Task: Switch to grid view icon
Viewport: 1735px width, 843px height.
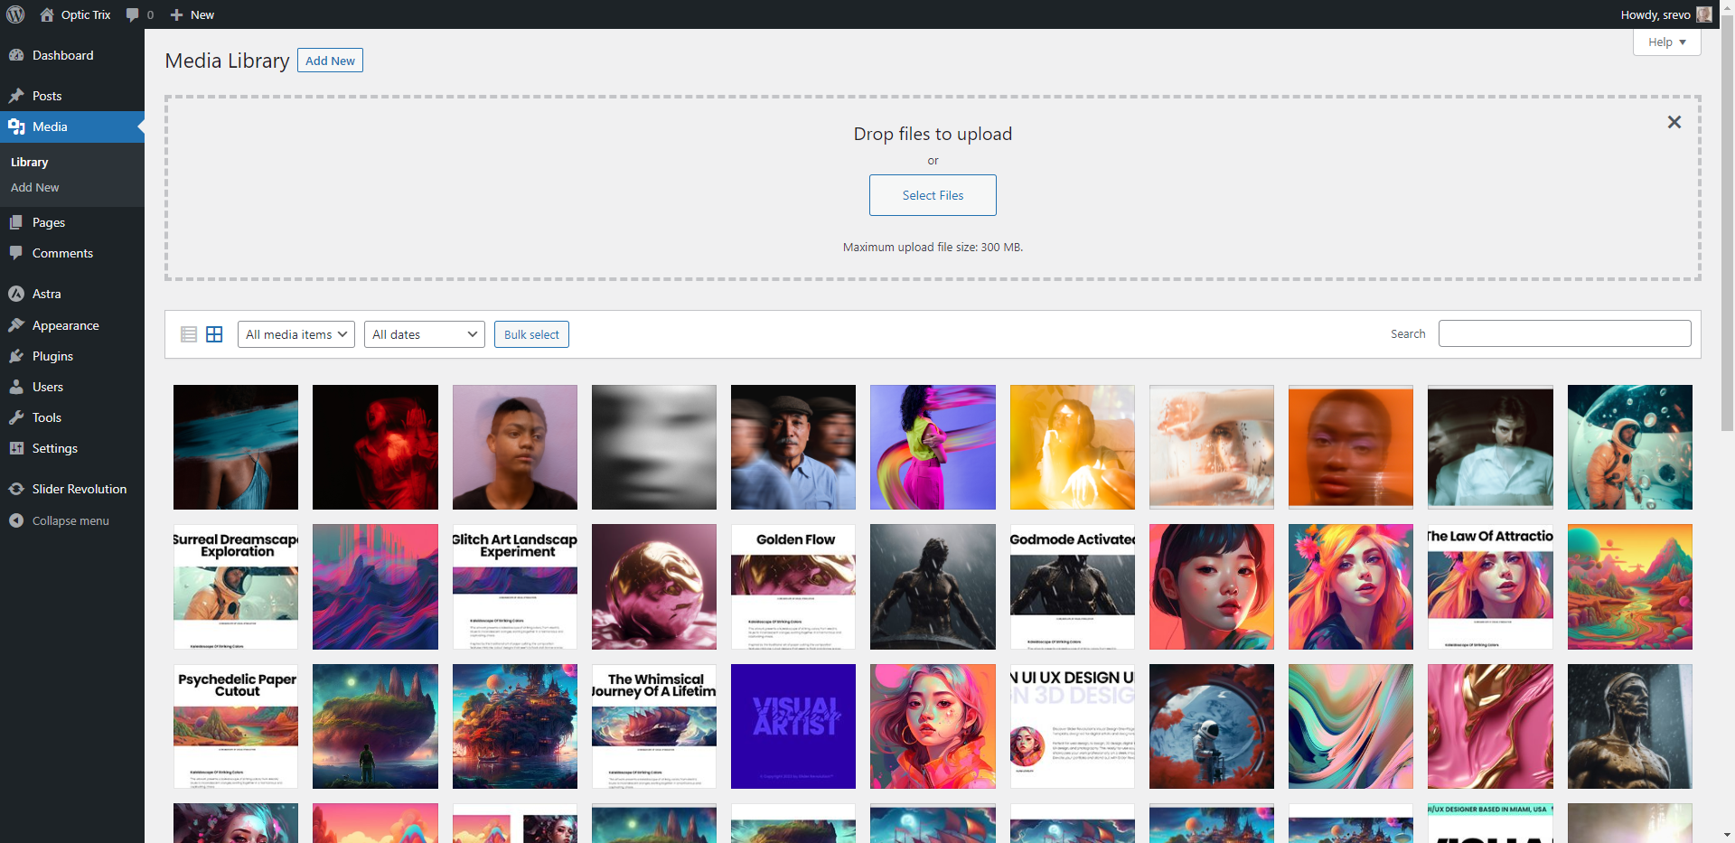Action: point(214,334)
